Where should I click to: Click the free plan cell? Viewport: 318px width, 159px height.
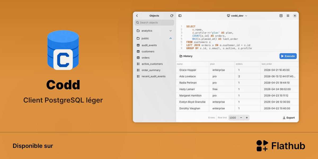(x=222, y=89)
